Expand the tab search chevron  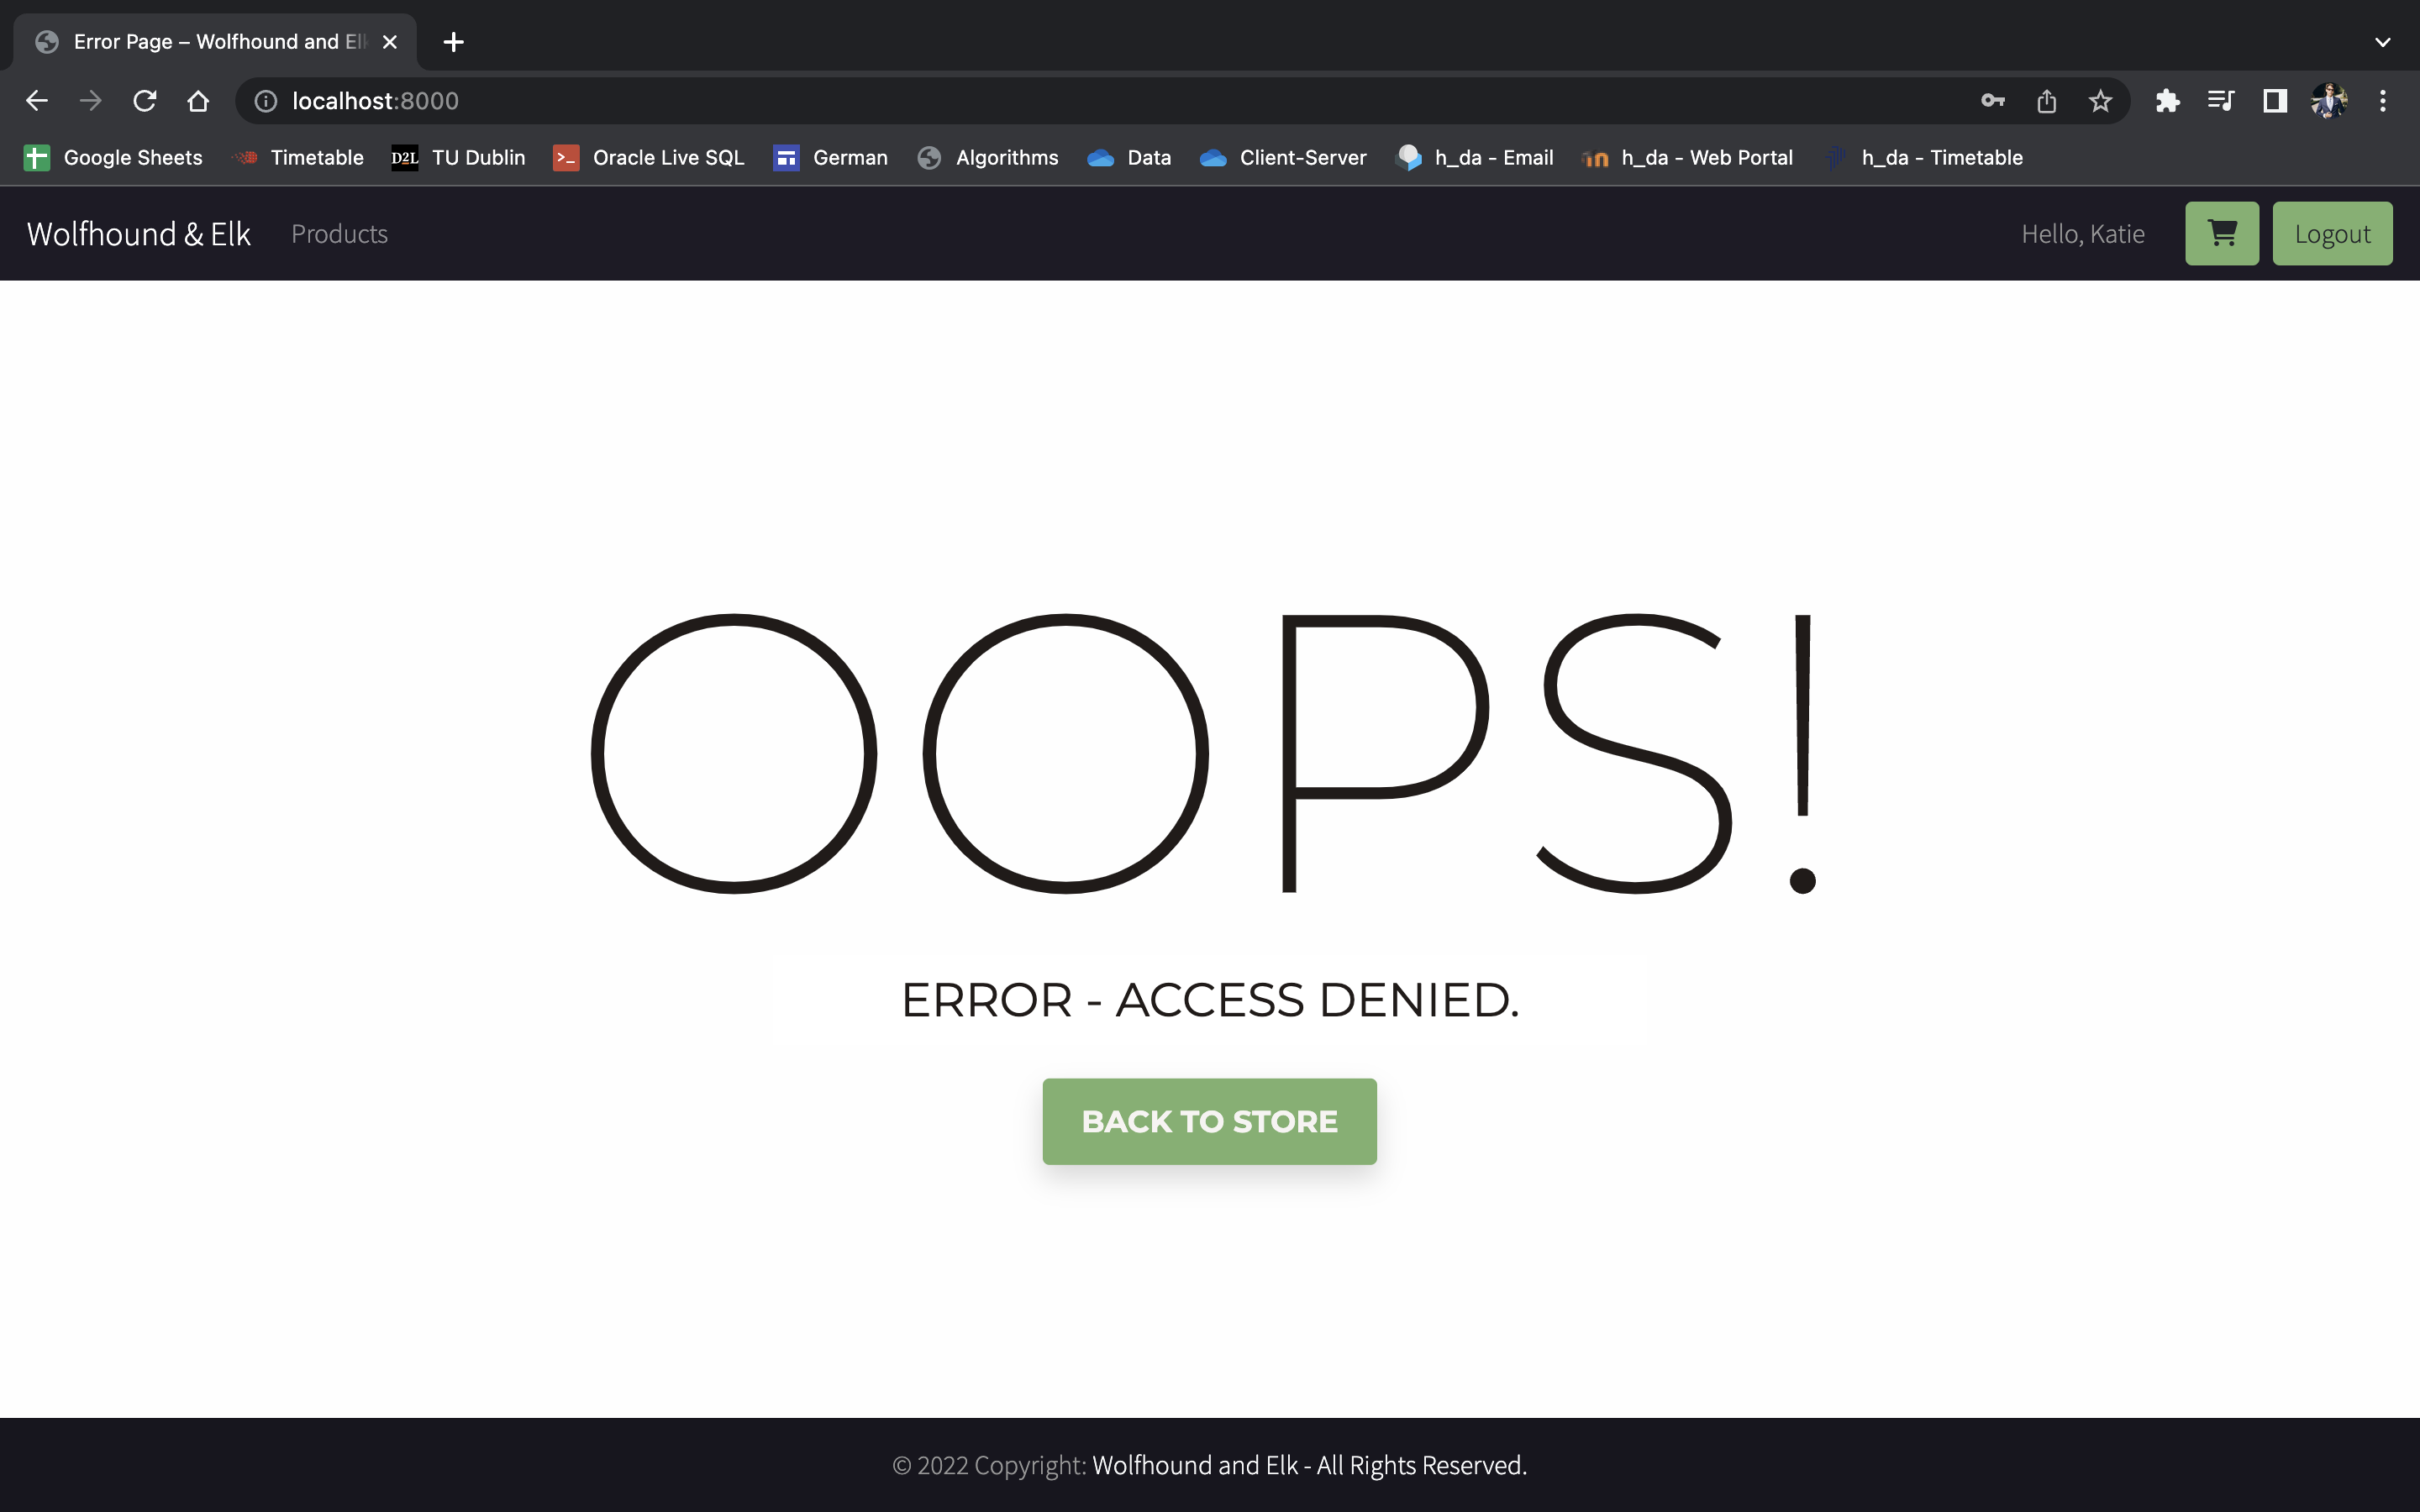(x=2382, y=42)
